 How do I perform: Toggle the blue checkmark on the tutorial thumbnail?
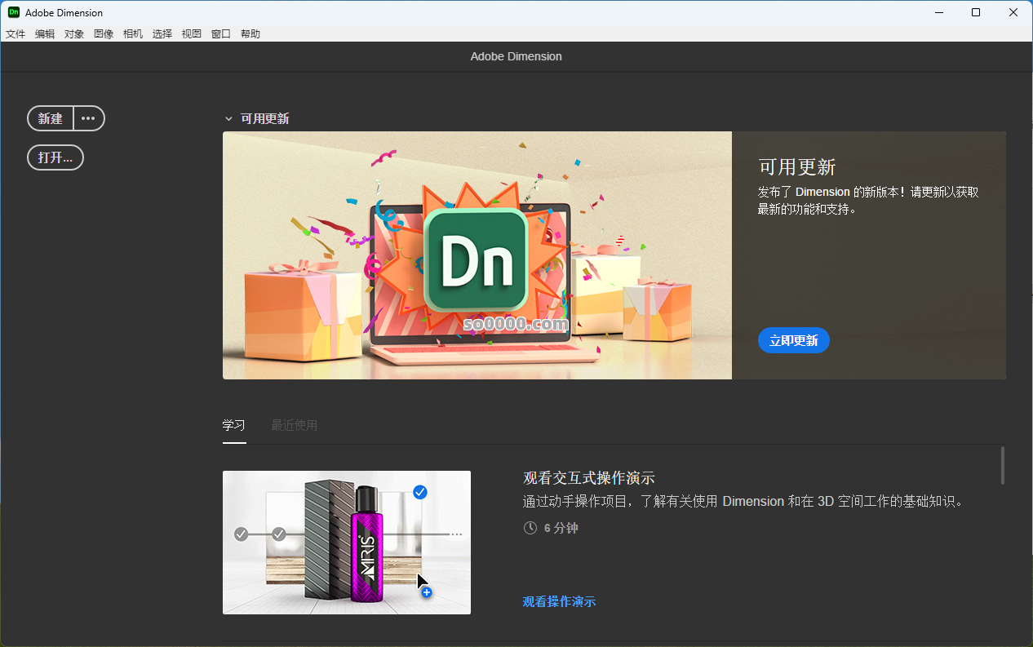420,492
